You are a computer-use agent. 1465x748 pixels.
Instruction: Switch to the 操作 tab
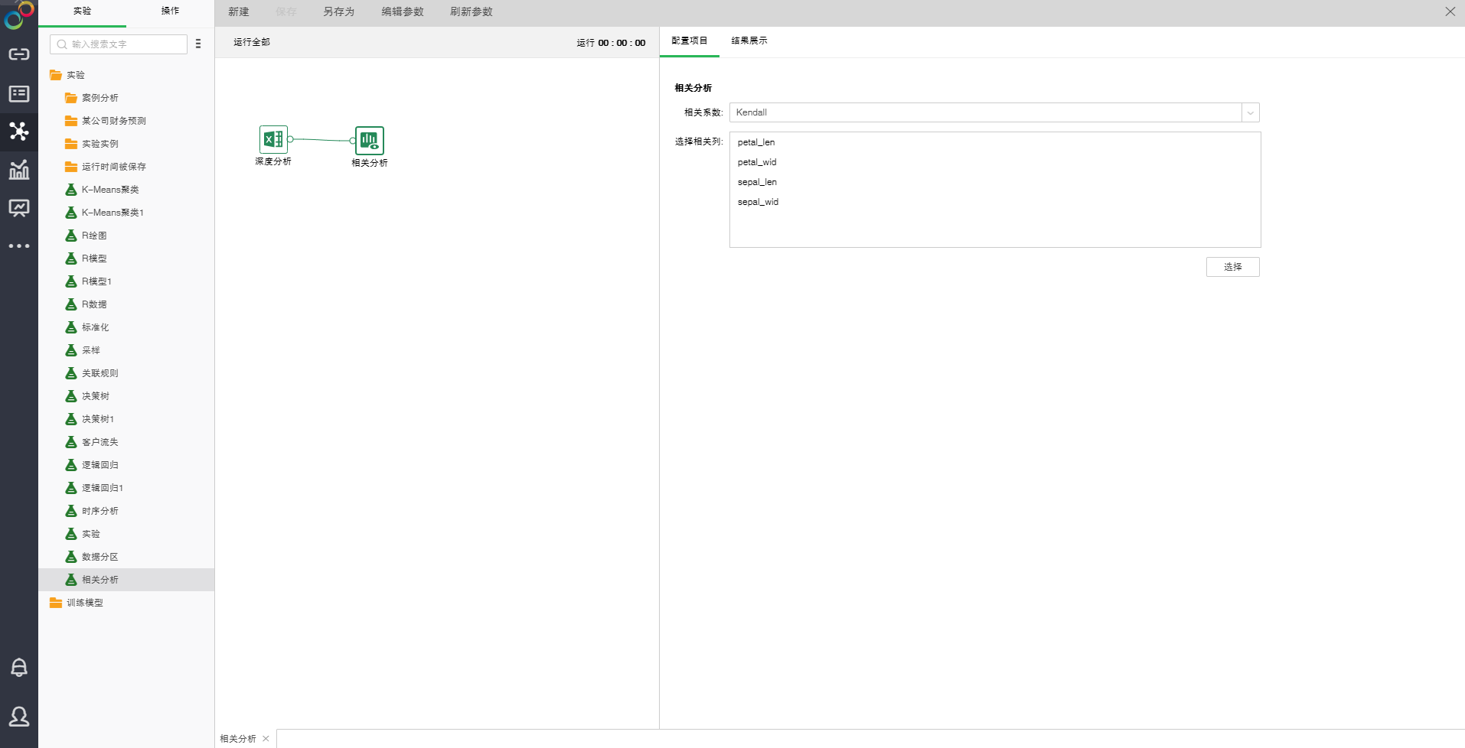click(170, 11)
